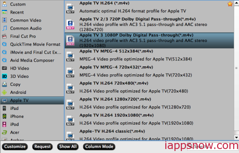Click the iPod device icon
The height and width of the screenshot is (153, 239).
click(4, 124)
